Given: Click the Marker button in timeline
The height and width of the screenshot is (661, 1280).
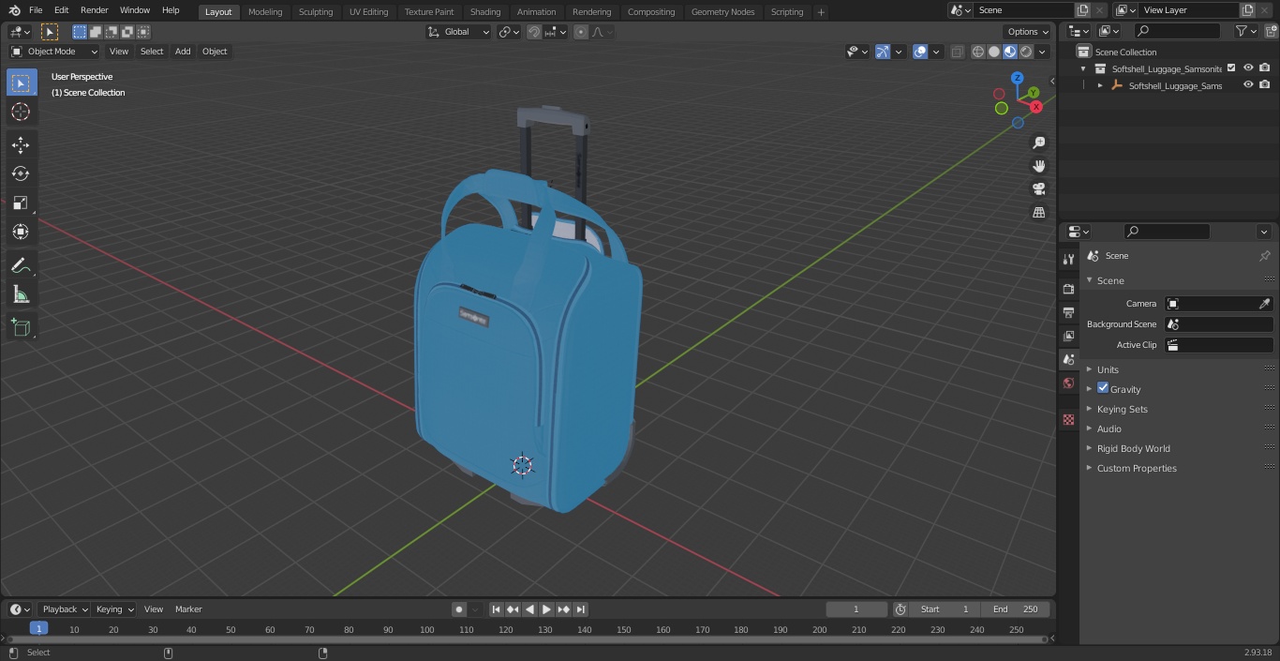Looking at the screenshot, I should [x=188, y=609].
